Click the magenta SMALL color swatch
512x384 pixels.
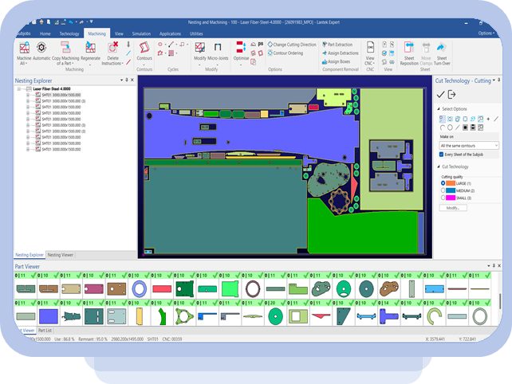[451, 198]
